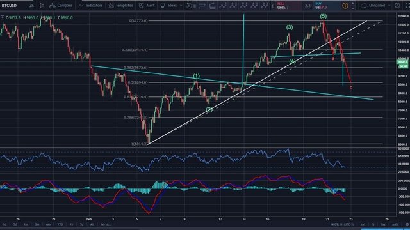Viewport: 410px width, 230px height.
Task: Toggle the auto scale button
Action: (x=395, y=224)
